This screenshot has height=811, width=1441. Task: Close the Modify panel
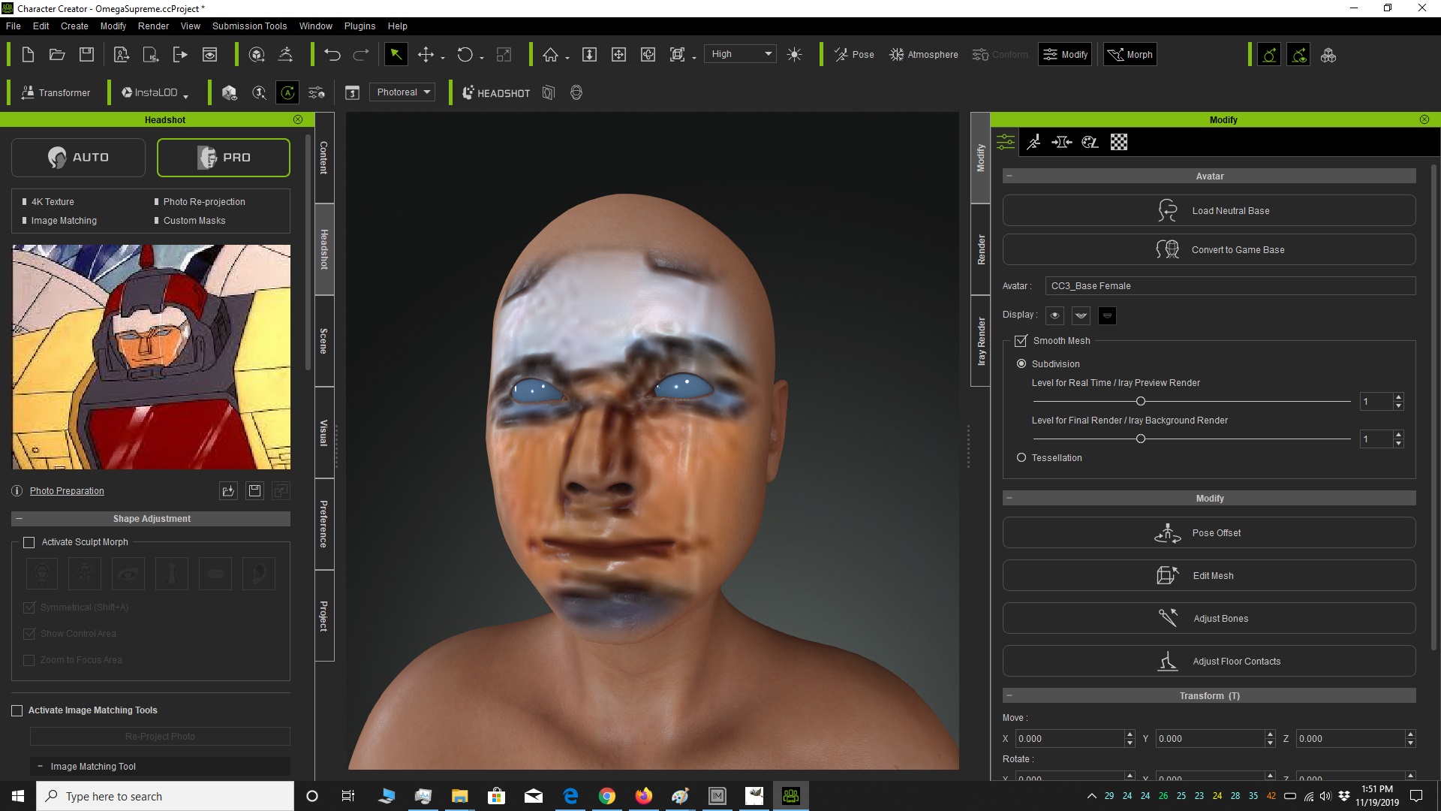coord(1424,119)
